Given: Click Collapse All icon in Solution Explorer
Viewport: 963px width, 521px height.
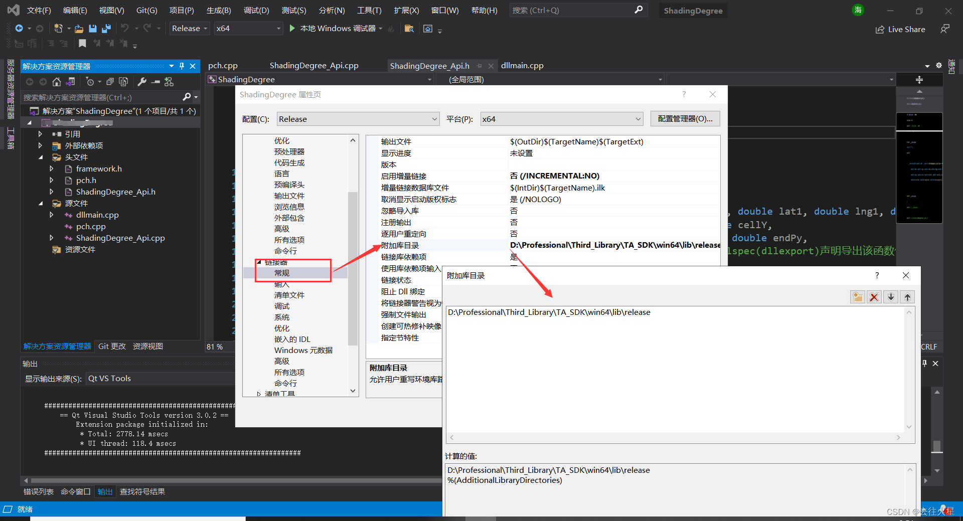Looking at the screenshot, I should point(110,81).
